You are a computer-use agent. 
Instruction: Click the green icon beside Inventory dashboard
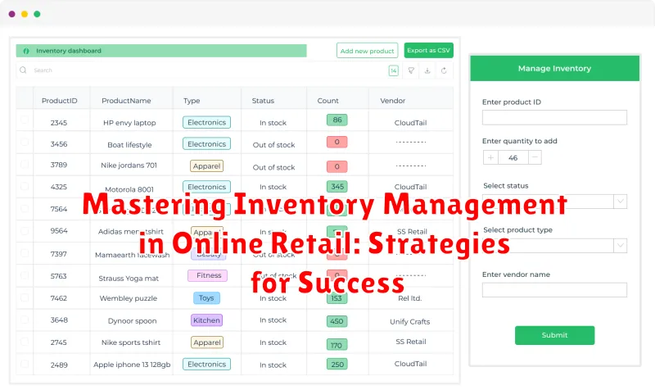(26, 51)
